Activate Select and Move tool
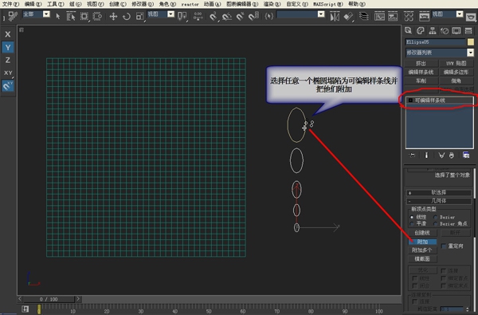Viewport: 478px width, 315px height. [x=113, y=16]
